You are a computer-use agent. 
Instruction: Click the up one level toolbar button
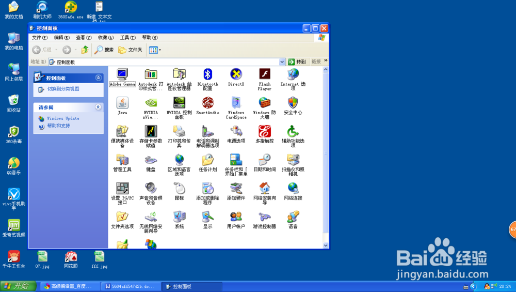(x=85, y=50)
